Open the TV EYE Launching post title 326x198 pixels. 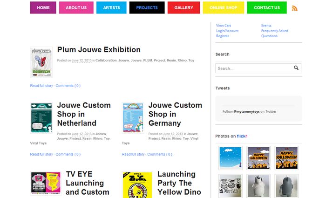pos(88,183)
